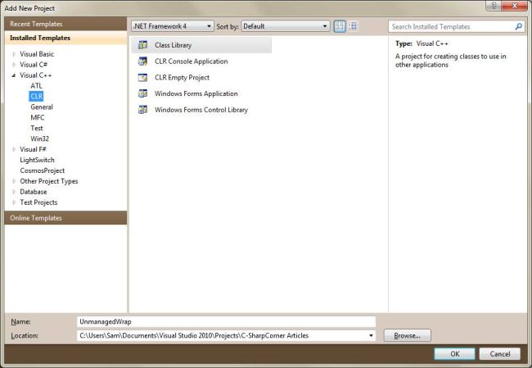Select the Visual F# category label
Screen dimensions: 532x368
pos(33,149)
